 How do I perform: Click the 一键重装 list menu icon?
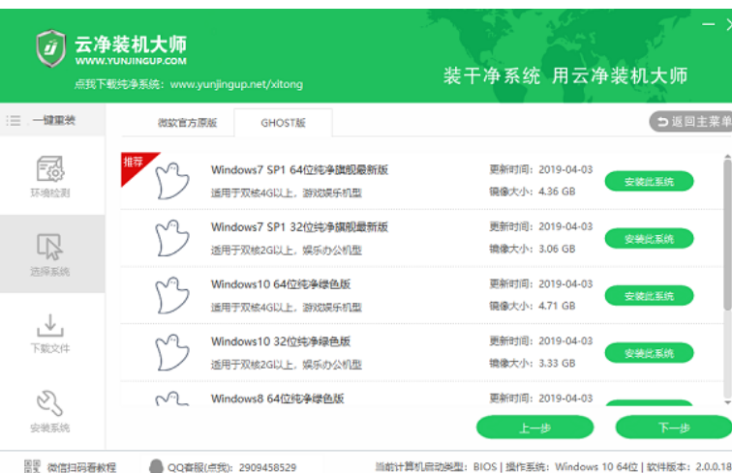coord(14,121)
